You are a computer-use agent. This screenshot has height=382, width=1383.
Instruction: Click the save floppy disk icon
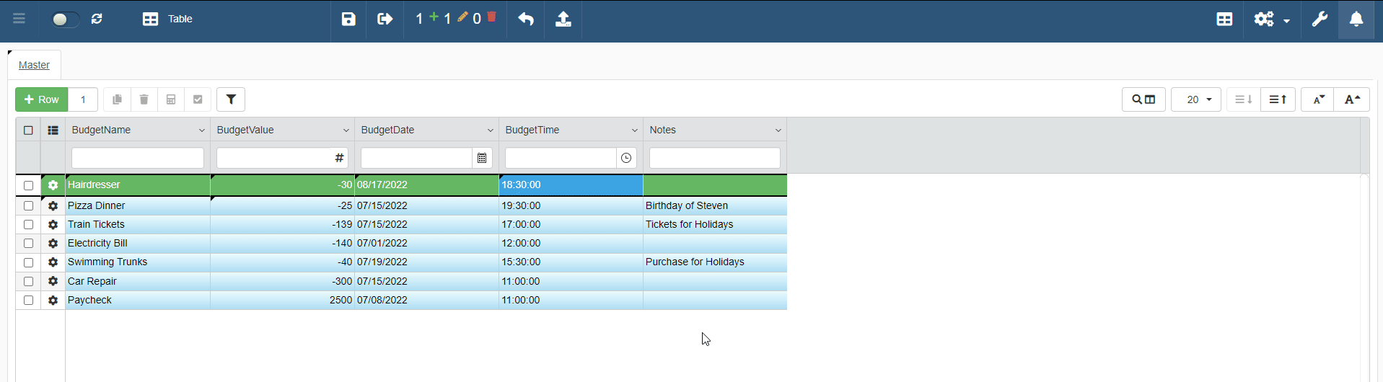[348, 19]
